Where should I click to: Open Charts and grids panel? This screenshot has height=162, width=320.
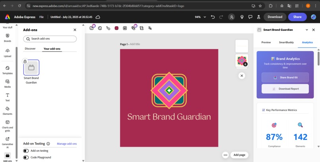(x=8, y=126)
